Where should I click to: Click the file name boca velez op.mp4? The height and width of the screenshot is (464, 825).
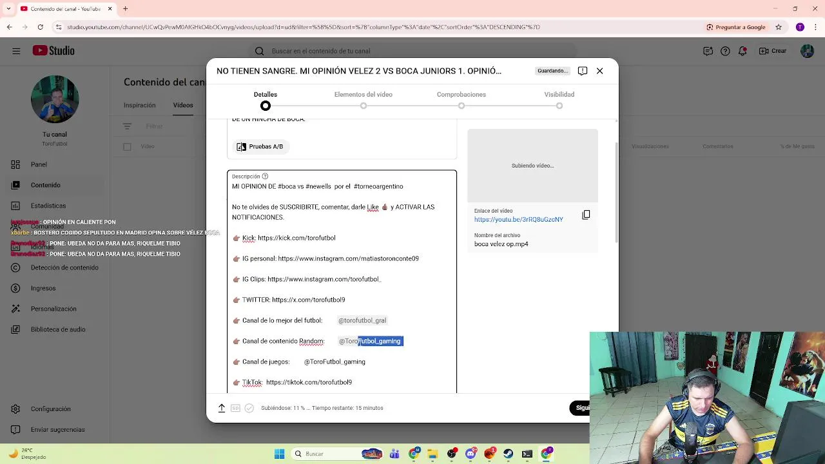(x=501, y=244)
